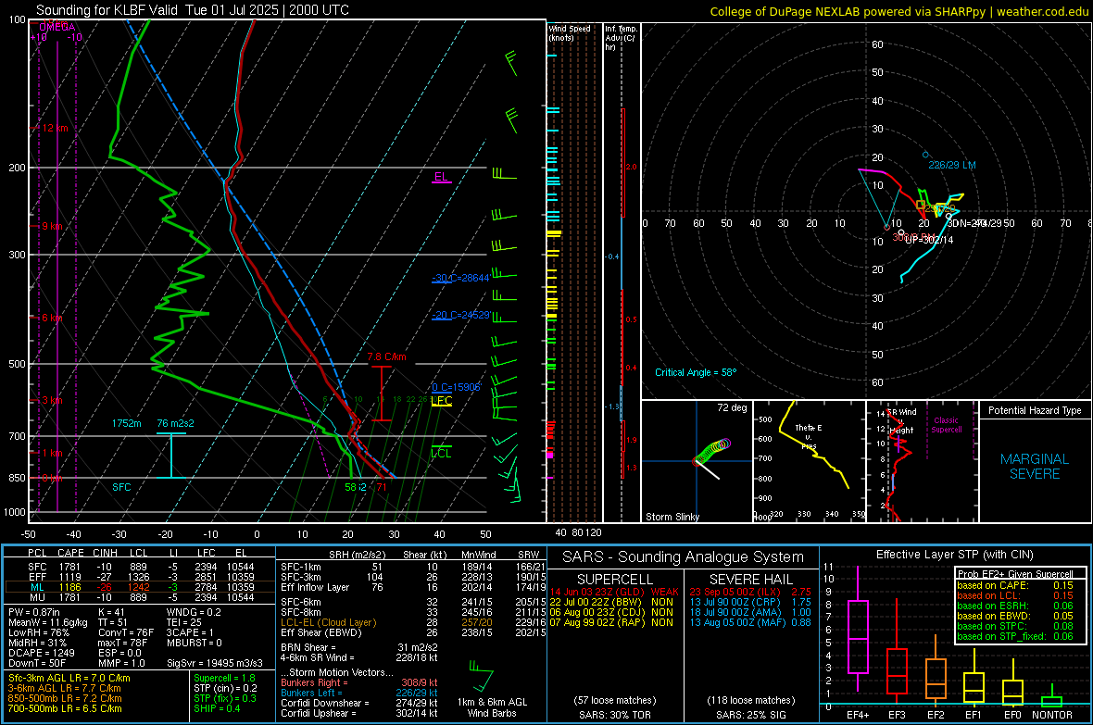Click the red '9 km' height marker
Image resolution: width=1093 pixels, height=725 pixels.
click(x=52, y=226)
